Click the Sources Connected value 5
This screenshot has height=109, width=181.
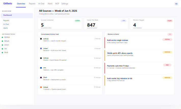(x=42, y=25)
